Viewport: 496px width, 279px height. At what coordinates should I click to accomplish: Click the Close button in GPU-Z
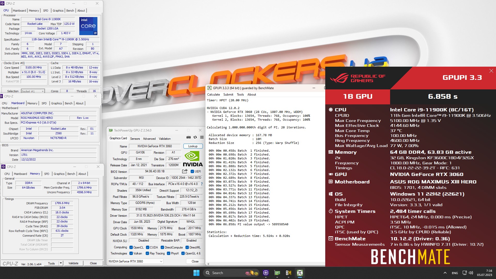coord(195,261)
